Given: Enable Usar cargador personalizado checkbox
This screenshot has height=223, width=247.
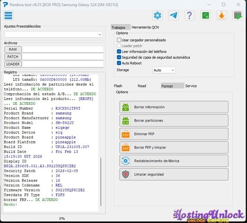Looking at the screenshot, I should tap(119, 40).
